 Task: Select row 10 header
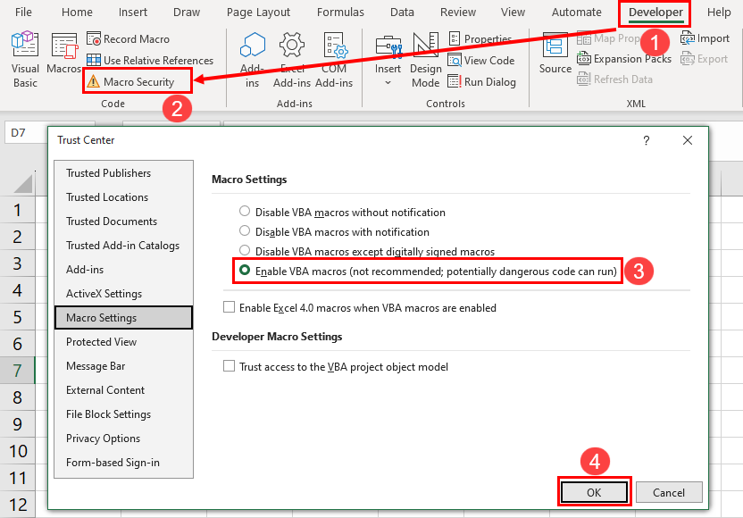(x=18, y=451)
